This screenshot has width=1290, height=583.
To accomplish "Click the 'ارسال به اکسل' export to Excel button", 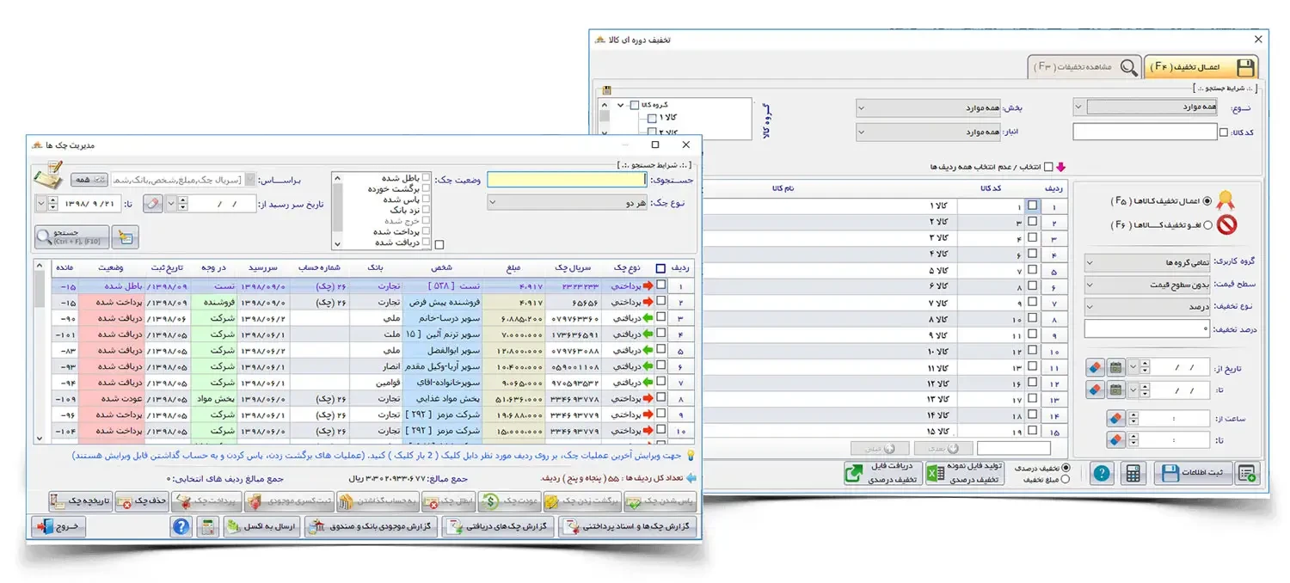I will pos(262,527).
